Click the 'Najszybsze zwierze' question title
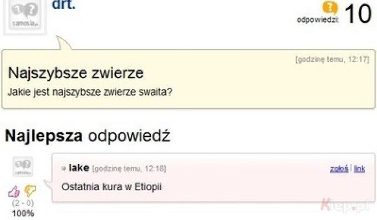The image size is (377, 220). pos(76,73)
